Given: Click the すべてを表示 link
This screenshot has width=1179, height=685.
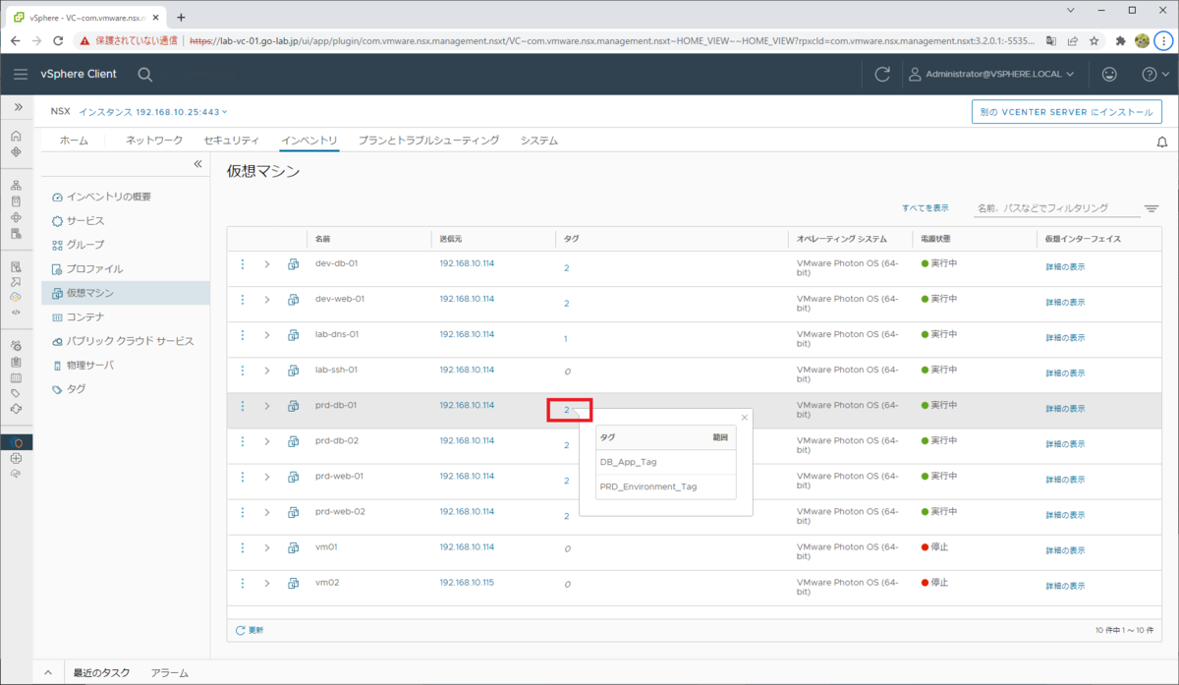Looking at the screenshot, I should click(x=926, y=208).
